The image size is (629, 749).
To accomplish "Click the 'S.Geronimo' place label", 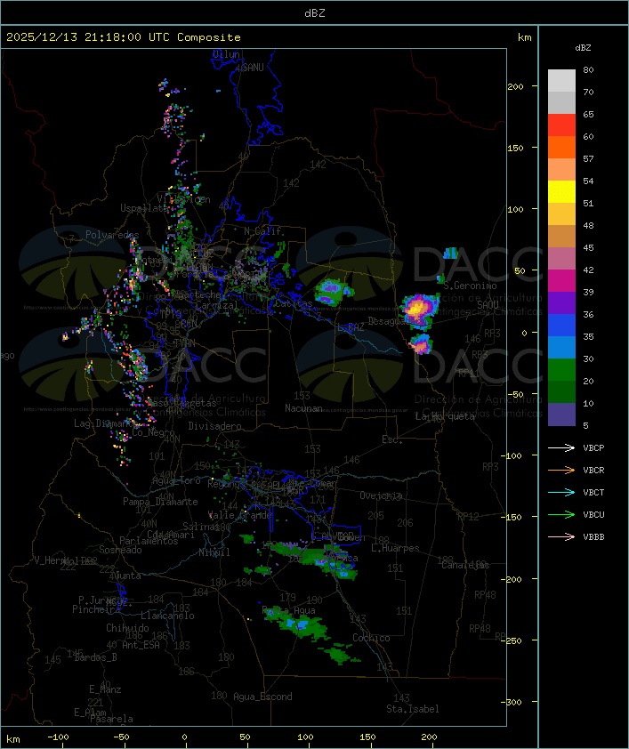I will pos(470,286).
